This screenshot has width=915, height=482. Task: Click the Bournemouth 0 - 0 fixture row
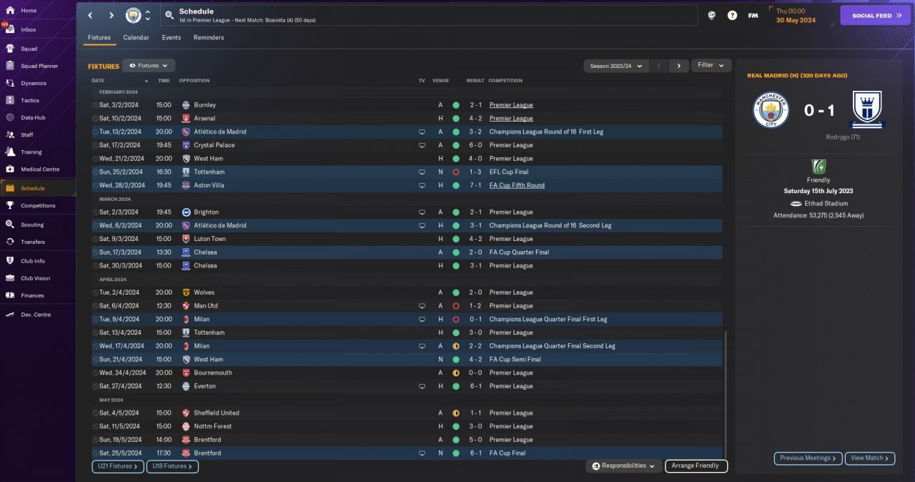click(407, 373)
